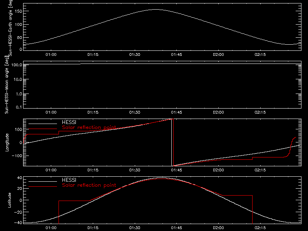Image resolution: width=308 pixels, height=231 pixels.
Task: Click the -20 tick on Latitude plot
Action: tap(18, 212)
